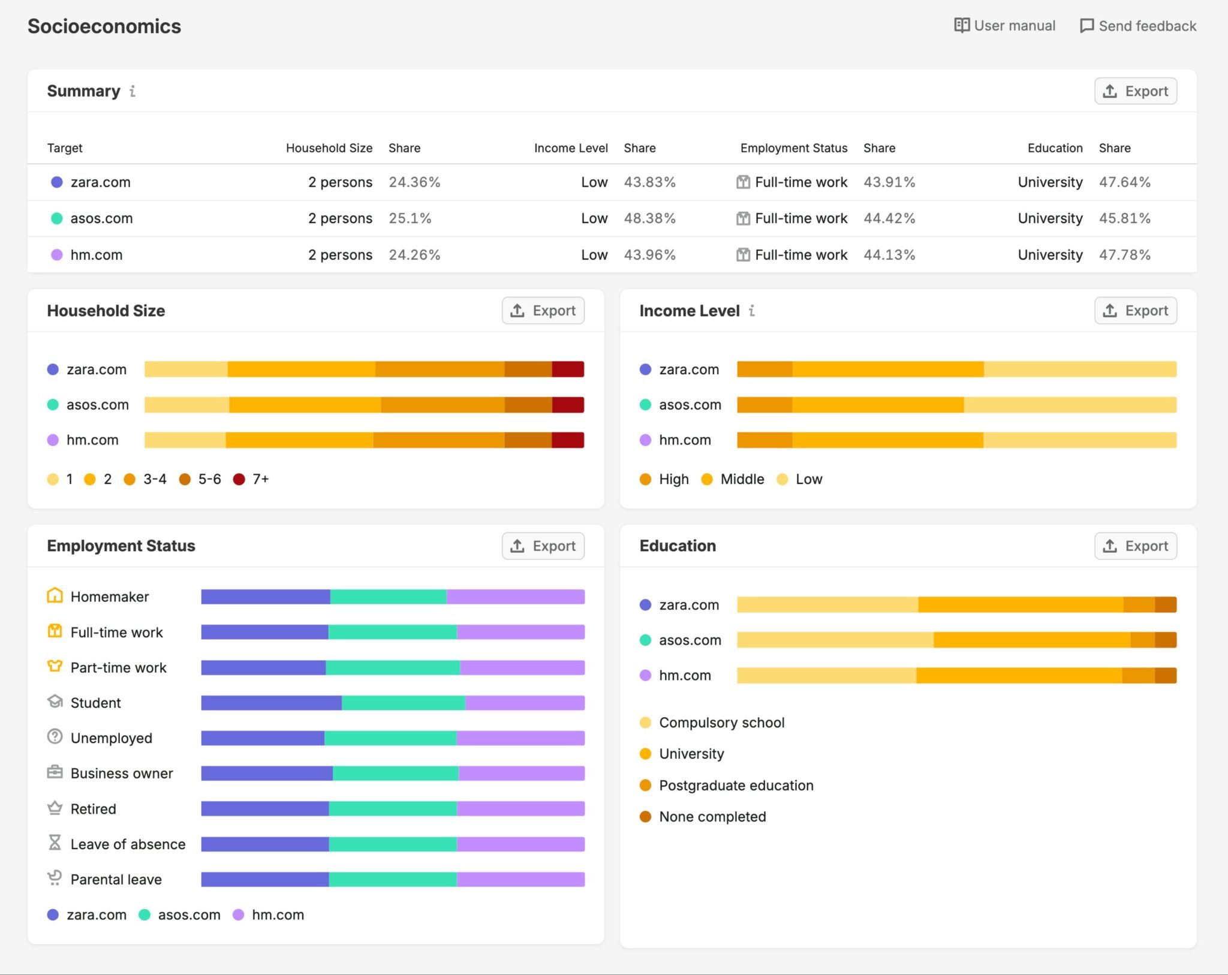Viewport: 1228px width, 975px height.
Task: Click the Part-time work shirt icon
Action: (55, 666)
